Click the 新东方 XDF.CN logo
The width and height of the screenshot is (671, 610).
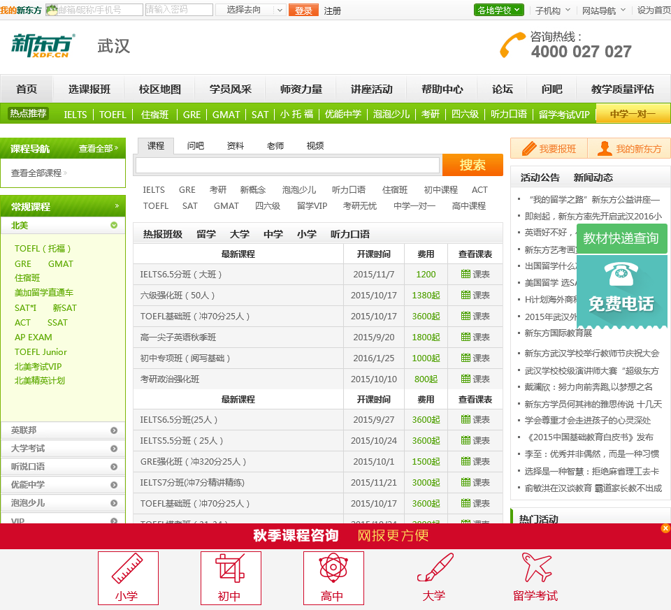pyautogui.click(x=43, y=46)
